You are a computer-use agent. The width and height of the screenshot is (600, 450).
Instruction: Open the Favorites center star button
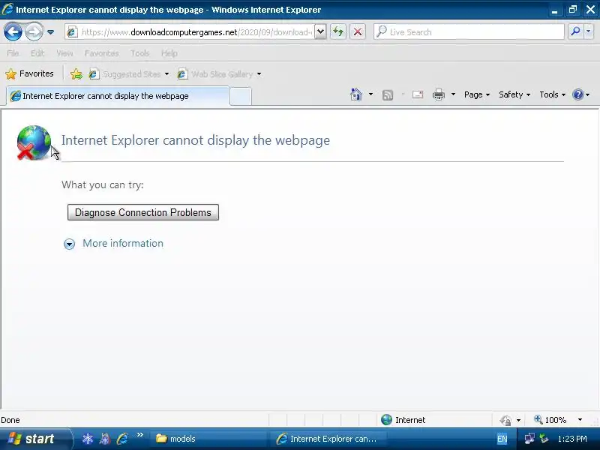(x=29, y=73)
